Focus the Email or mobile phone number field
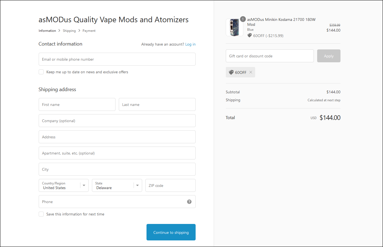 click(x=117, y=59)
